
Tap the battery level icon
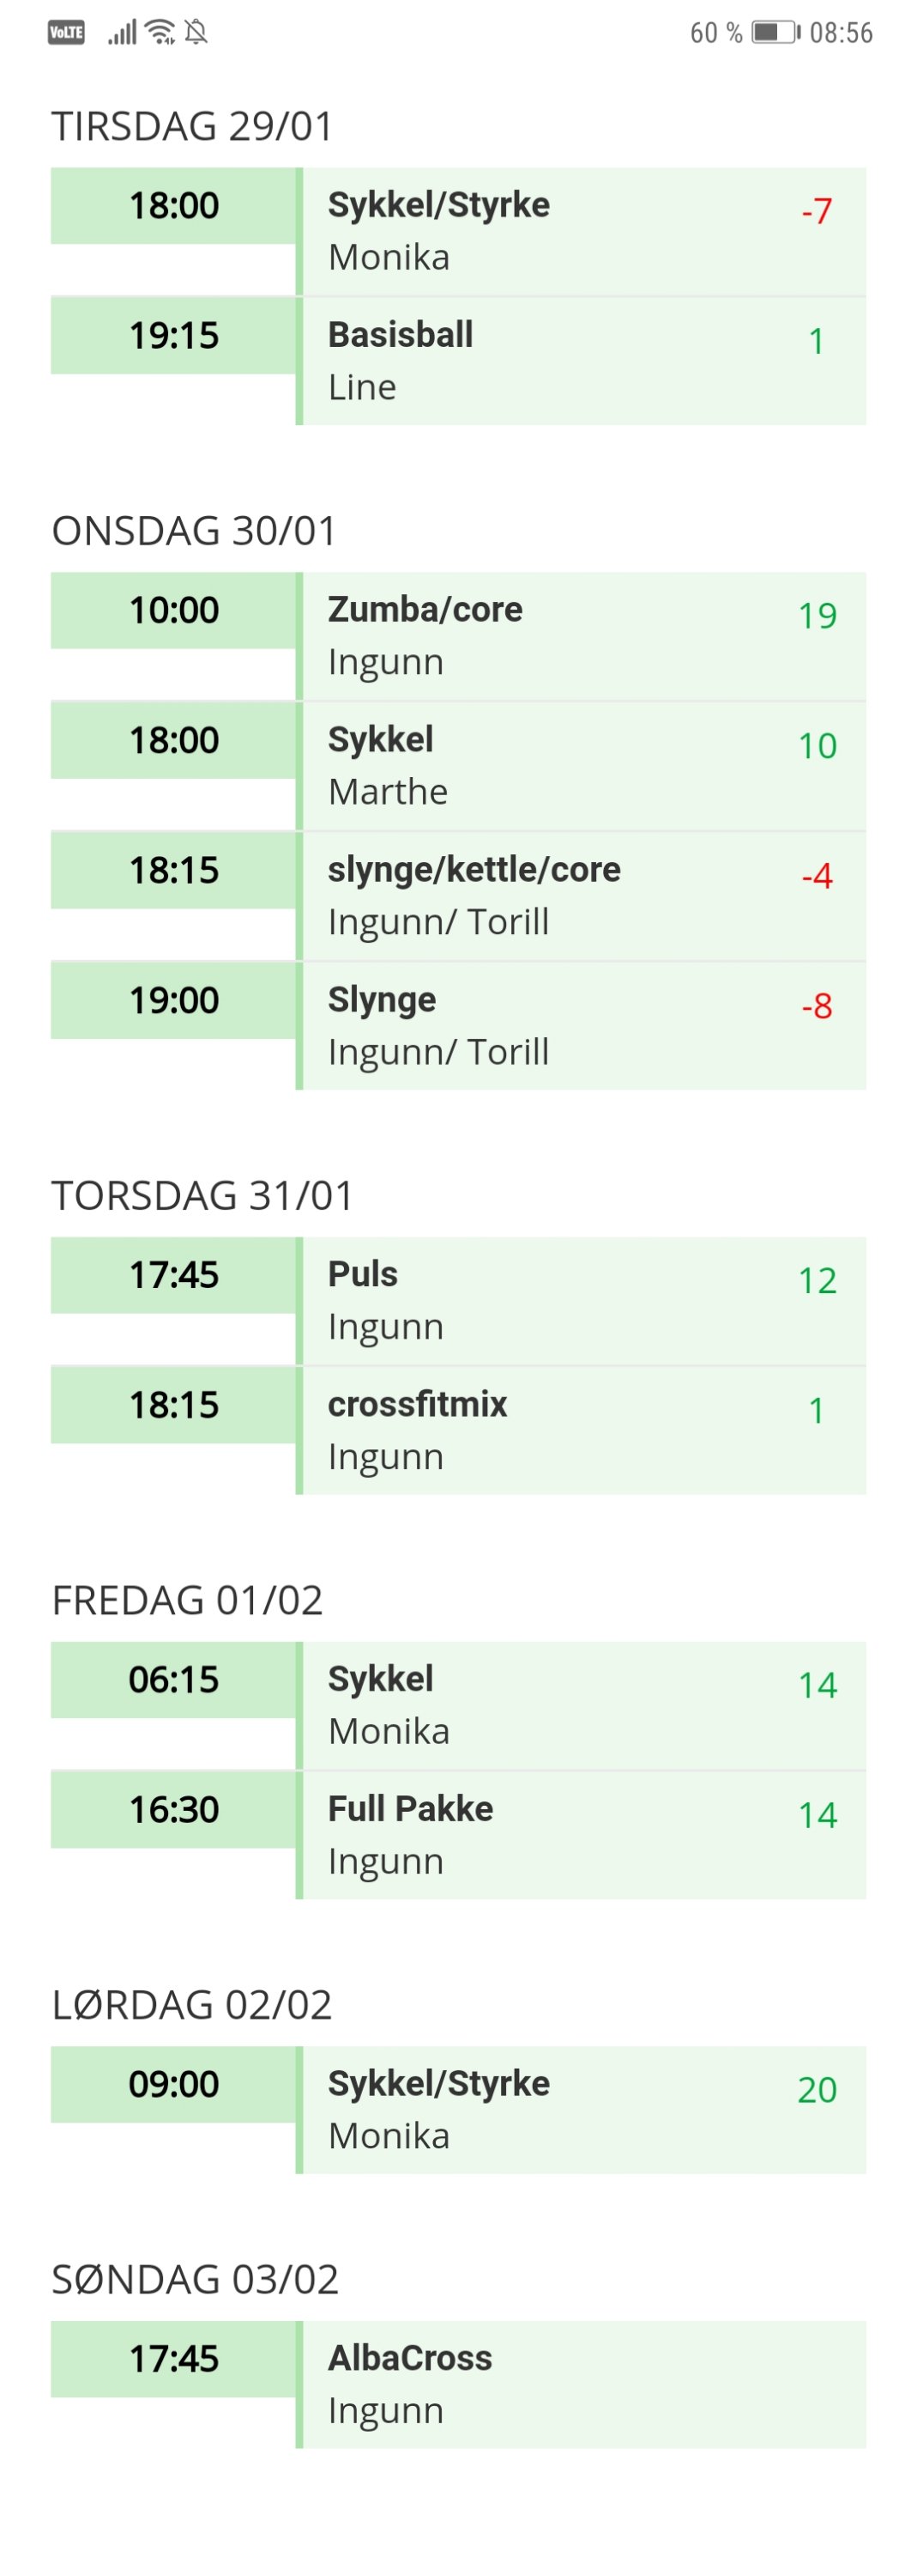click(x=775, y=33)
